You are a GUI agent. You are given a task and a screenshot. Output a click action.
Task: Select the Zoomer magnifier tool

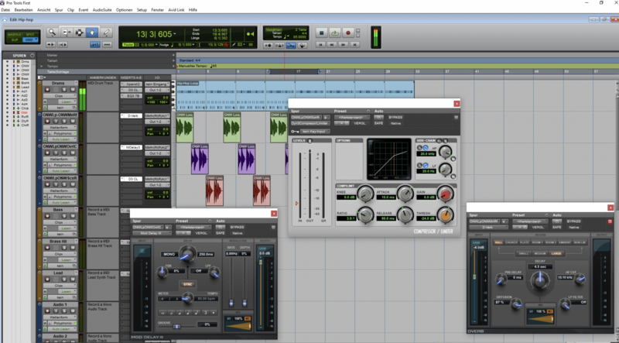(x=53, y=33)
